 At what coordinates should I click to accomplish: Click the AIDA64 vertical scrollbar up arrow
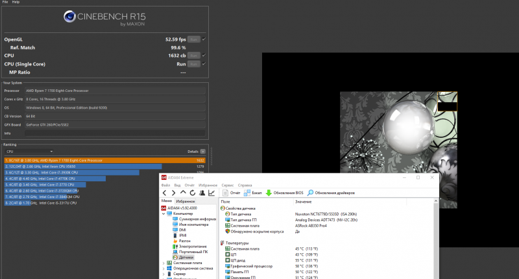[x=435, y=201]
